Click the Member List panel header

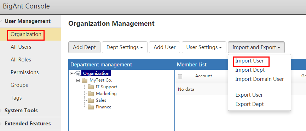192,65
